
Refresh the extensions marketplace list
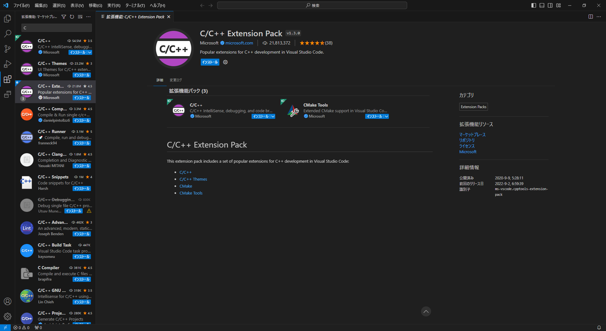(x=72, y=17)
